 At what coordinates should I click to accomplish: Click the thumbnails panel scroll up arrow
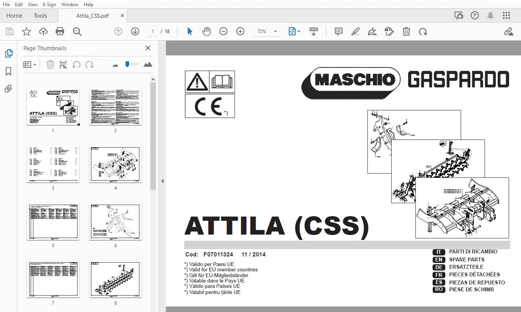coord(153,79)
